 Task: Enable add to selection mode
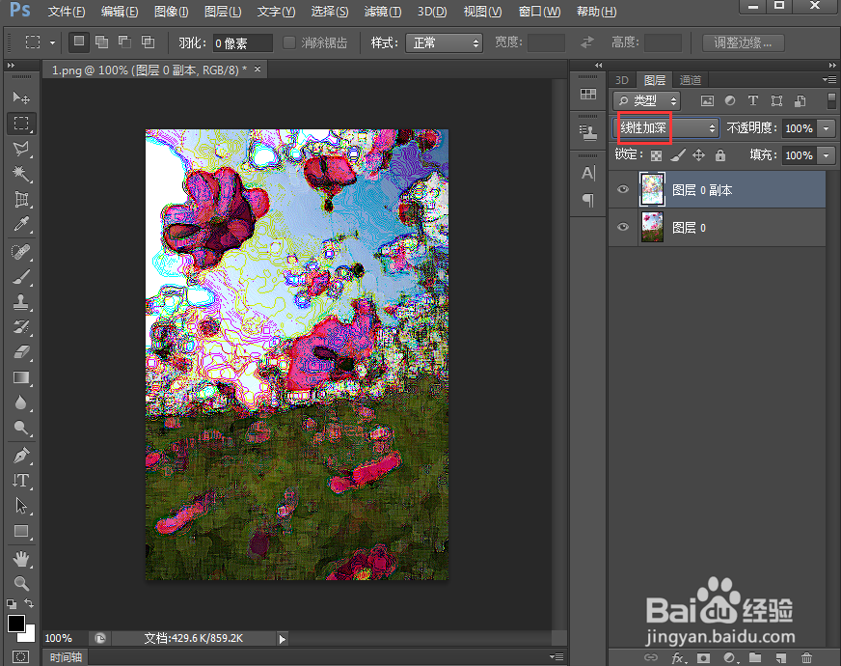tap(102, 42)
